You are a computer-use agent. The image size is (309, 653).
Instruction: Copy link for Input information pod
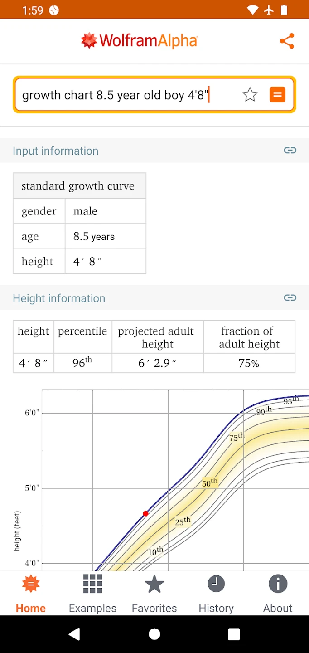click(x=290, y=150)
